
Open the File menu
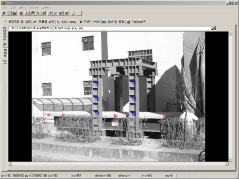point(5,7)
